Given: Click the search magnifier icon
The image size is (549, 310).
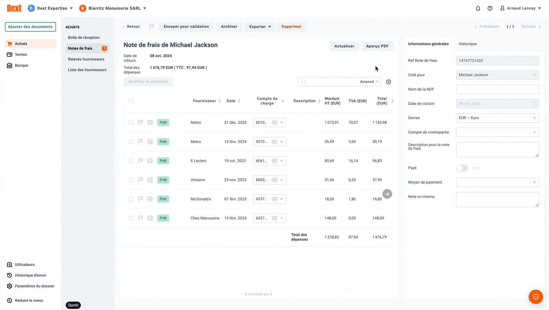Looking at the screenshot, I should (x=304, y=82).
